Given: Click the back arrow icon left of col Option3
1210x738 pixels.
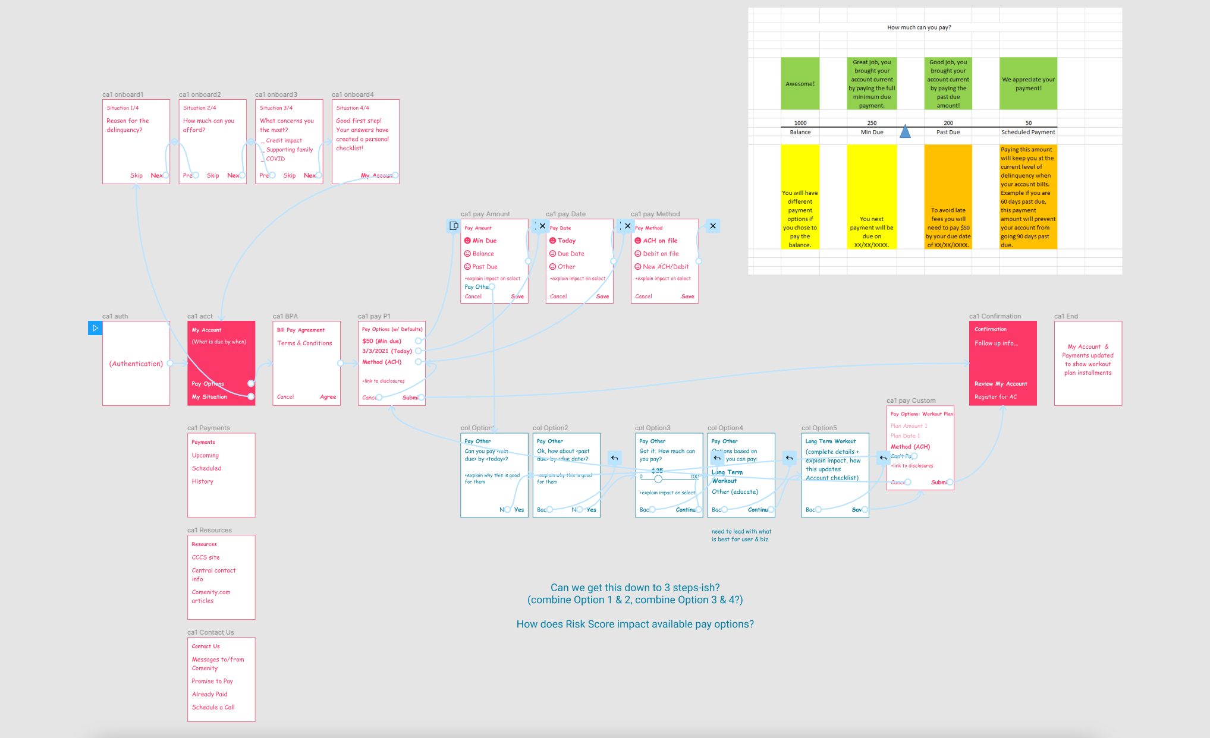Looking at the screenshot, I should coord(614,458).
